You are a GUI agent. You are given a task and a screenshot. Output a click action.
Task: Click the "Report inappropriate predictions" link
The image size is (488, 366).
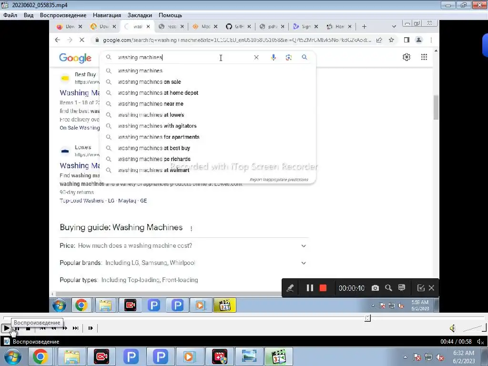point(279,180)
